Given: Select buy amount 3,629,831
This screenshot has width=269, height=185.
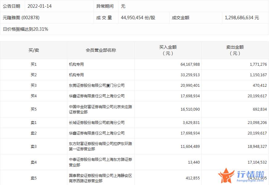Looking at the screenshot, I should (x=191, y=122).
